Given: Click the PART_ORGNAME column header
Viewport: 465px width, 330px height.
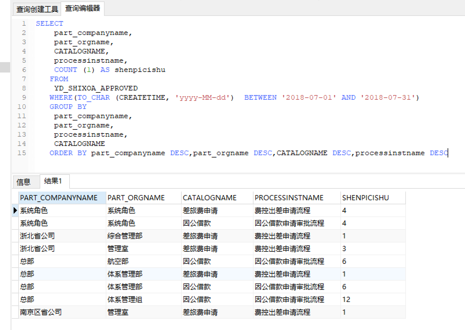Looking at the screenshot, I should 136,198.
